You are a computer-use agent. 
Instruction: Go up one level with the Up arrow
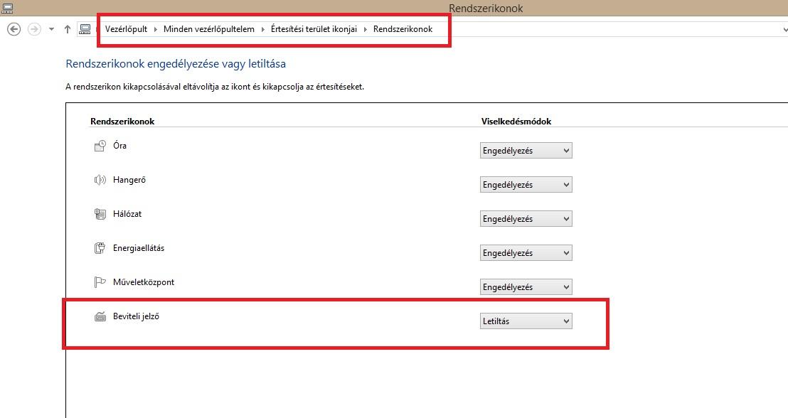pyautogui.click(x=68, y=29)
